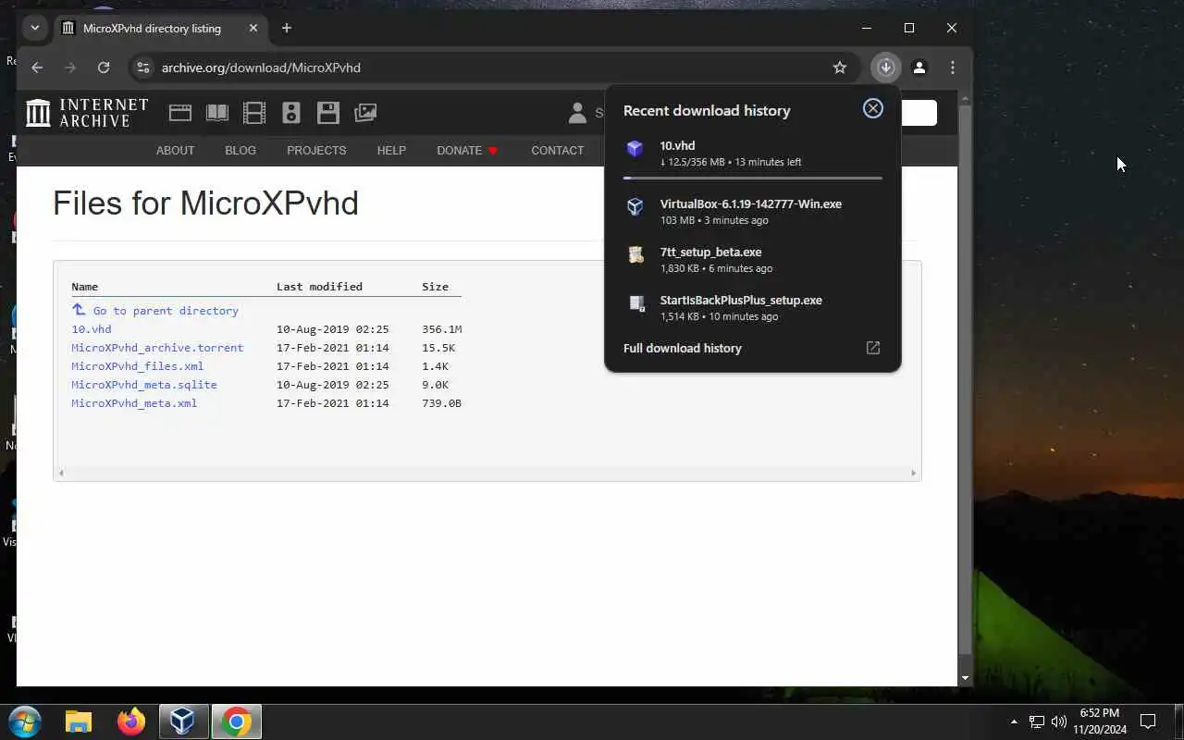Click the 10.vhd download progress bar

coord(753,178)
